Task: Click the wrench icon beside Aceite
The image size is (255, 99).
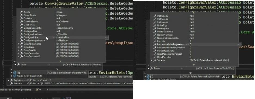Action: pos(21,12)
